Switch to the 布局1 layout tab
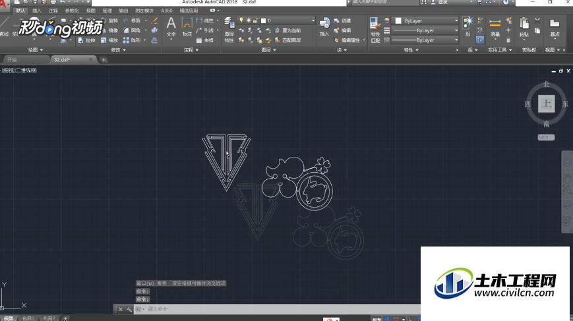The width and height of the screenshot is (573, 321). tap(28, 318)
